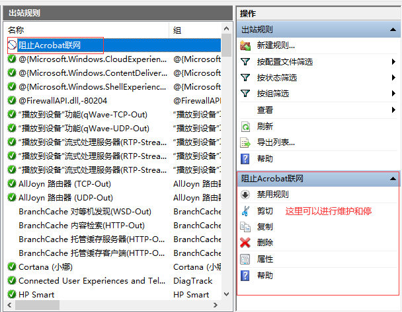Click the horizontal scrollbar thumb
The image size is (402, 312).
pos(37,305)
